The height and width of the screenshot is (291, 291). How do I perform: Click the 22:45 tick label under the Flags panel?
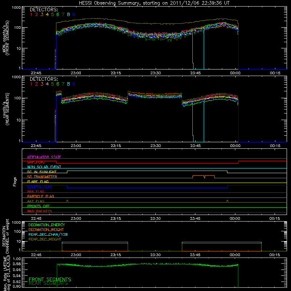(x=36, y=219)
